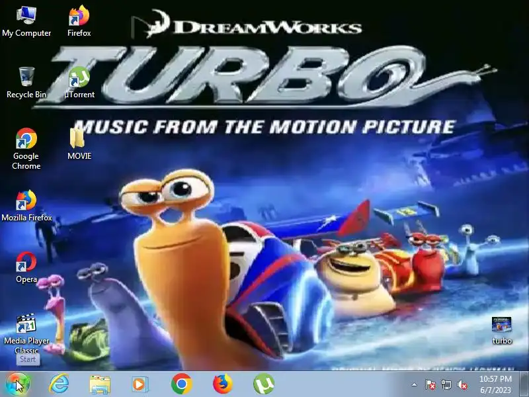Open the clock showing 10:57 PM
The height and width of the screenshot is (397, 529).
point(495,384)
